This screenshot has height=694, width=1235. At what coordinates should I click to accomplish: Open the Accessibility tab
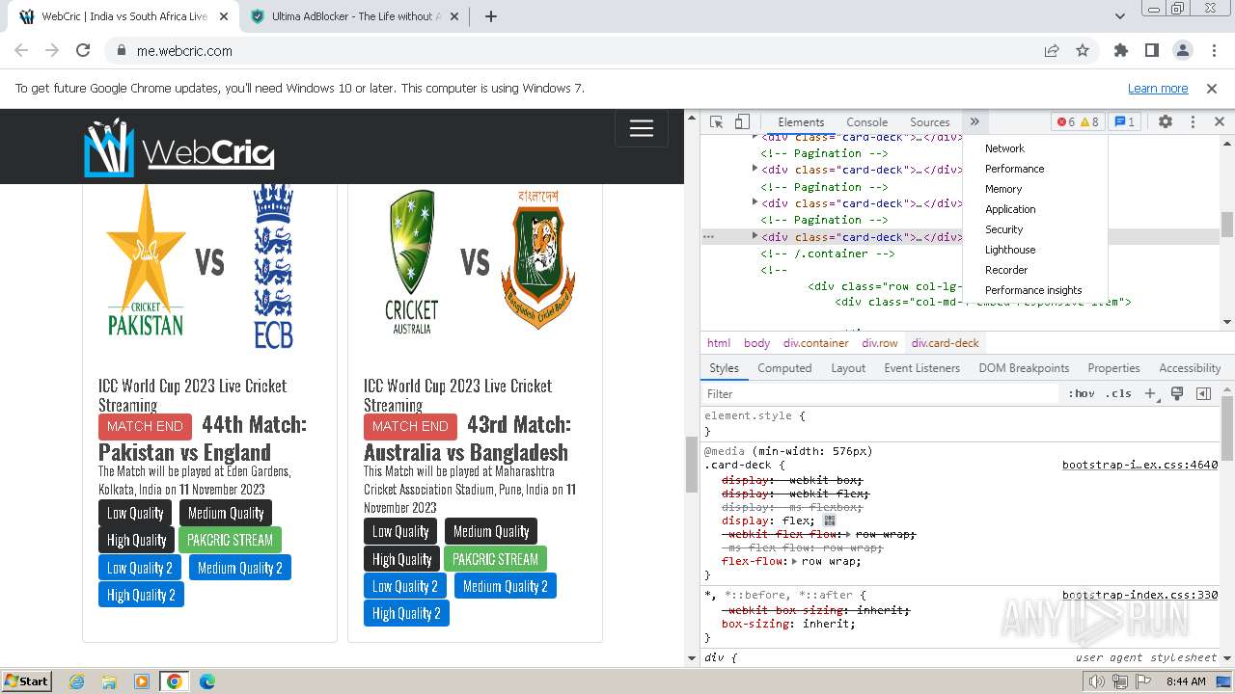(1190, 368)
